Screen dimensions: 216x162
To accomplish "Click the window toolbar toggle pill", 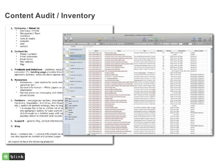I will (210, 35).
